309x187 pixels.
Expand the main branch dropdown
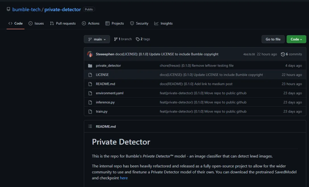click(x=97, y=39)
